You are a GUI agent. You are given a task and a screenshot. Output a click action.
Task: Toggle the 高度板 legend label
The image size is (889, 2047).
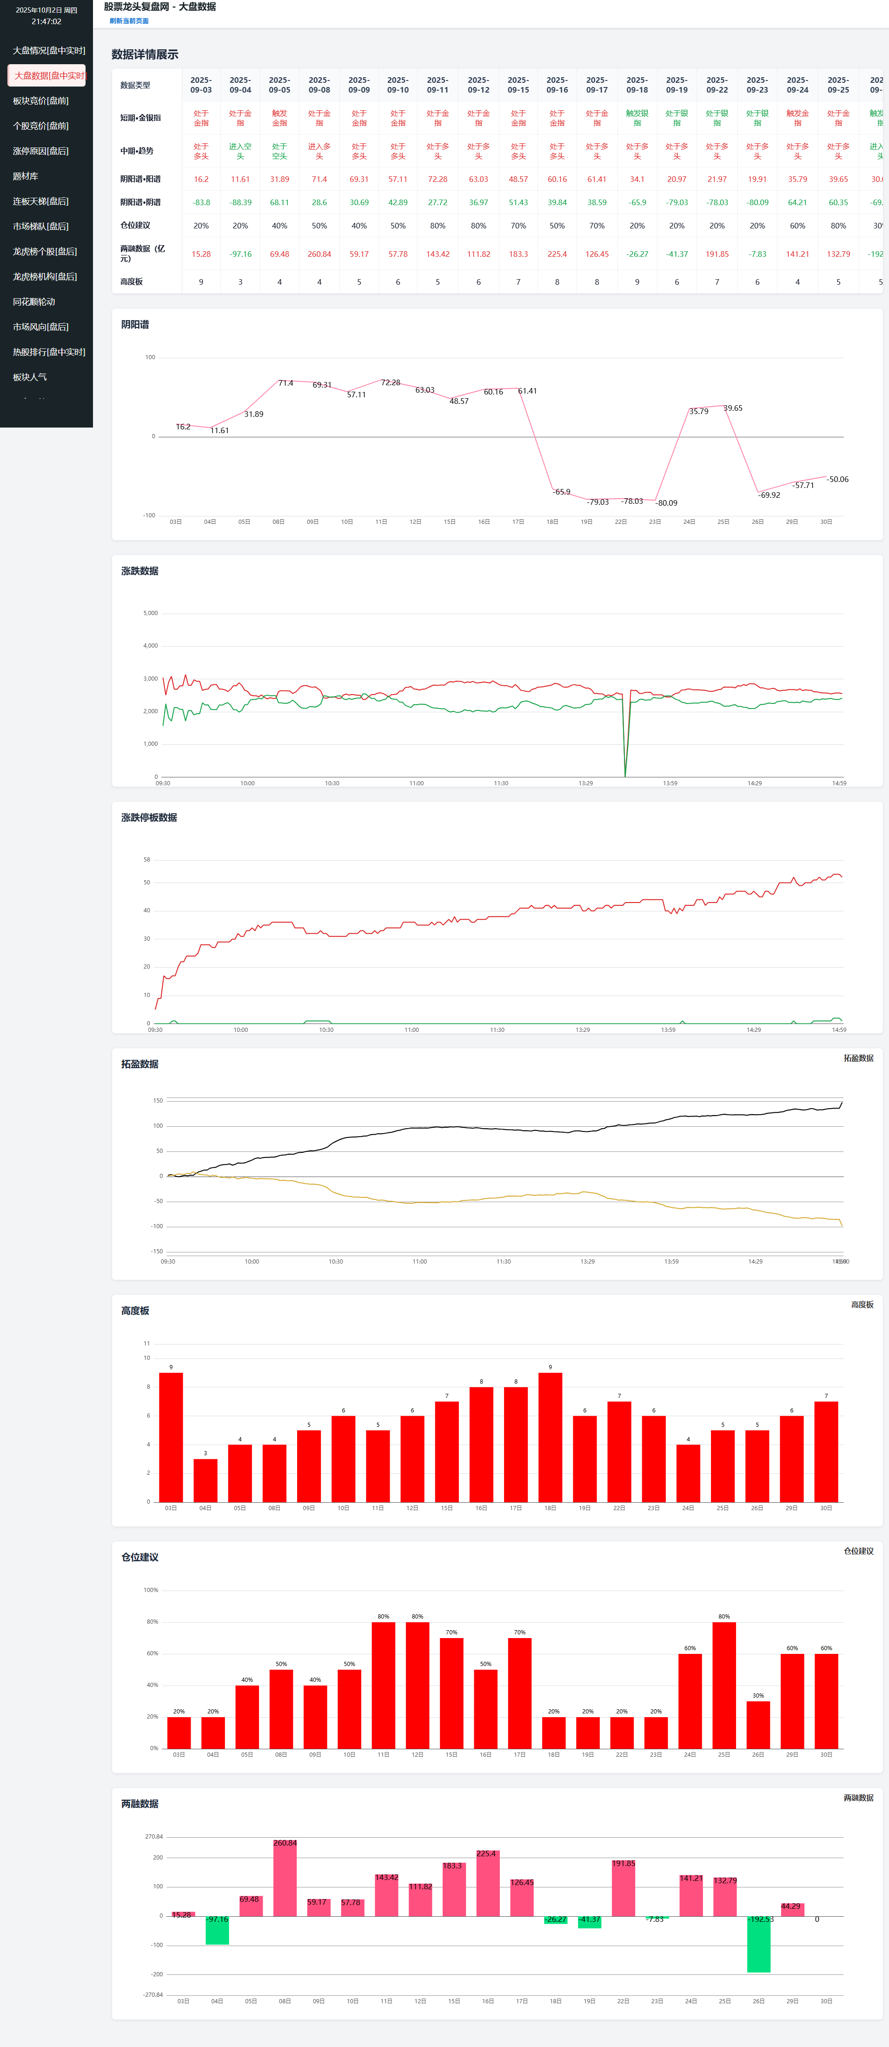[862, 1305]
